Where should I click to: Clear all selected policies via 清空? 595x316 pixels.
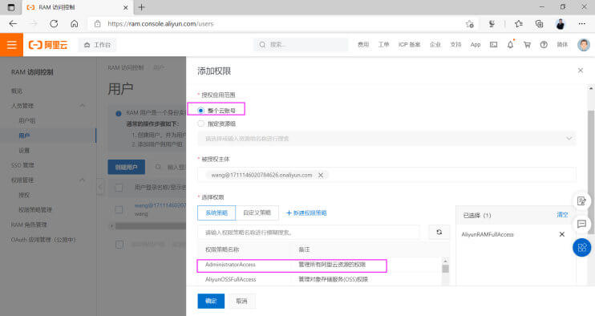coord(562,215)
